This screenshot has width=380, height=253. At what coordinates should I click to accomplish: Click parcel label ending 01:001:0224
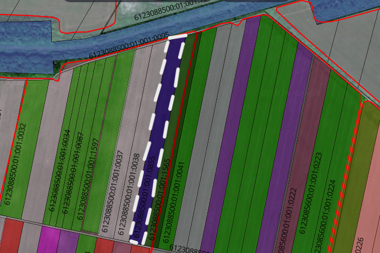pos(325,216)
